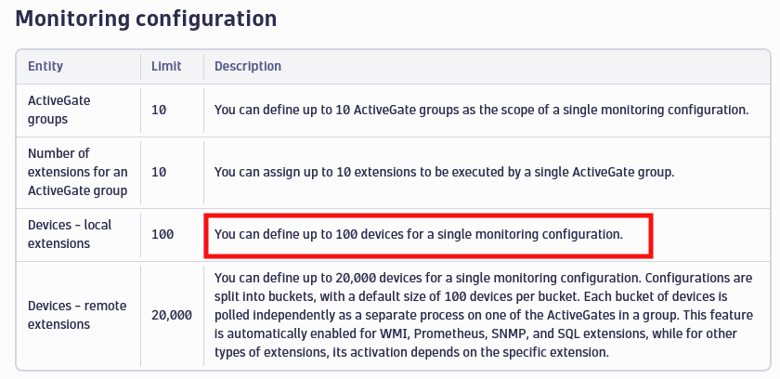Click the inline "100" in the highlighted sentence
The height and width of the screenshot is (379, 780).
334,234
